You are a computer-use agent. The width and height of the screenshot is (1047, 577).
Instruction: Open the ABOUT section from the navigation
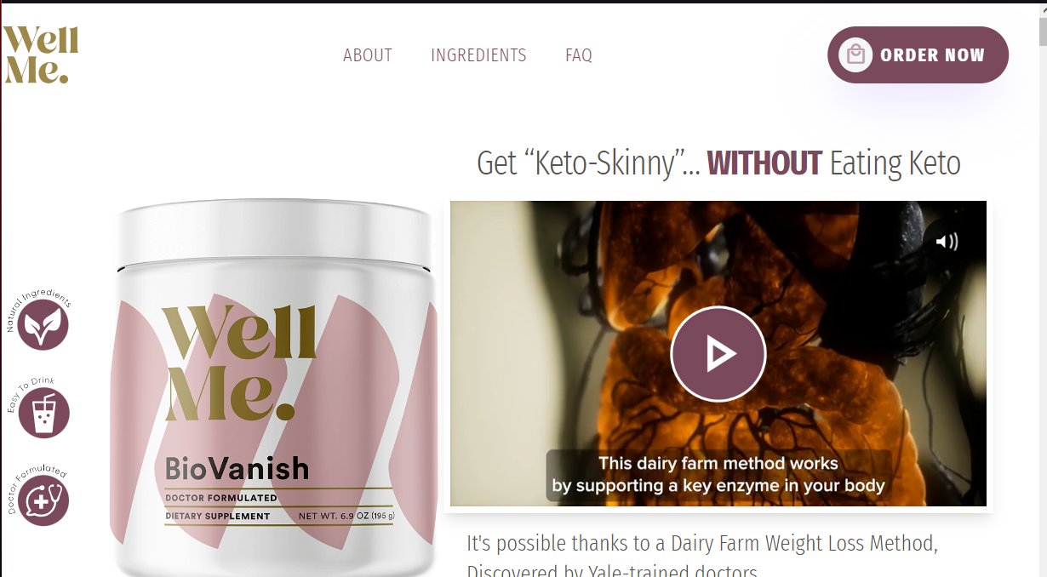(x=368, y=55)
